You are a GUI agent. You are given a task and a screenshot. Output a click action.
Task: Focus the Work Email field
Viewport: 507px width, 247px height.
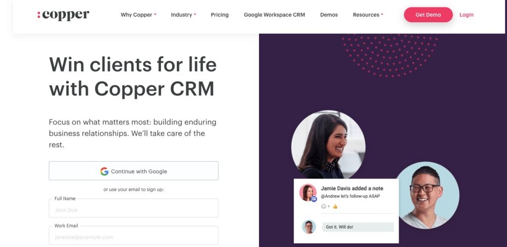[134, 236]
